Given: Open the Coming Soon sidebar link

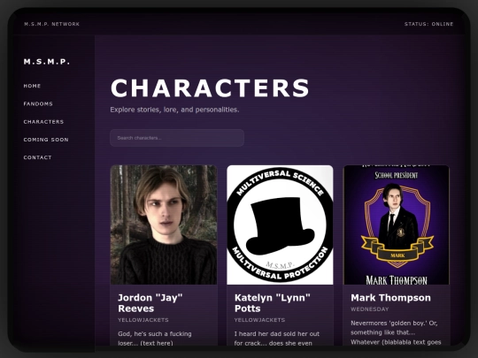Looking at the screenshot, I should (x=46, y=140).
